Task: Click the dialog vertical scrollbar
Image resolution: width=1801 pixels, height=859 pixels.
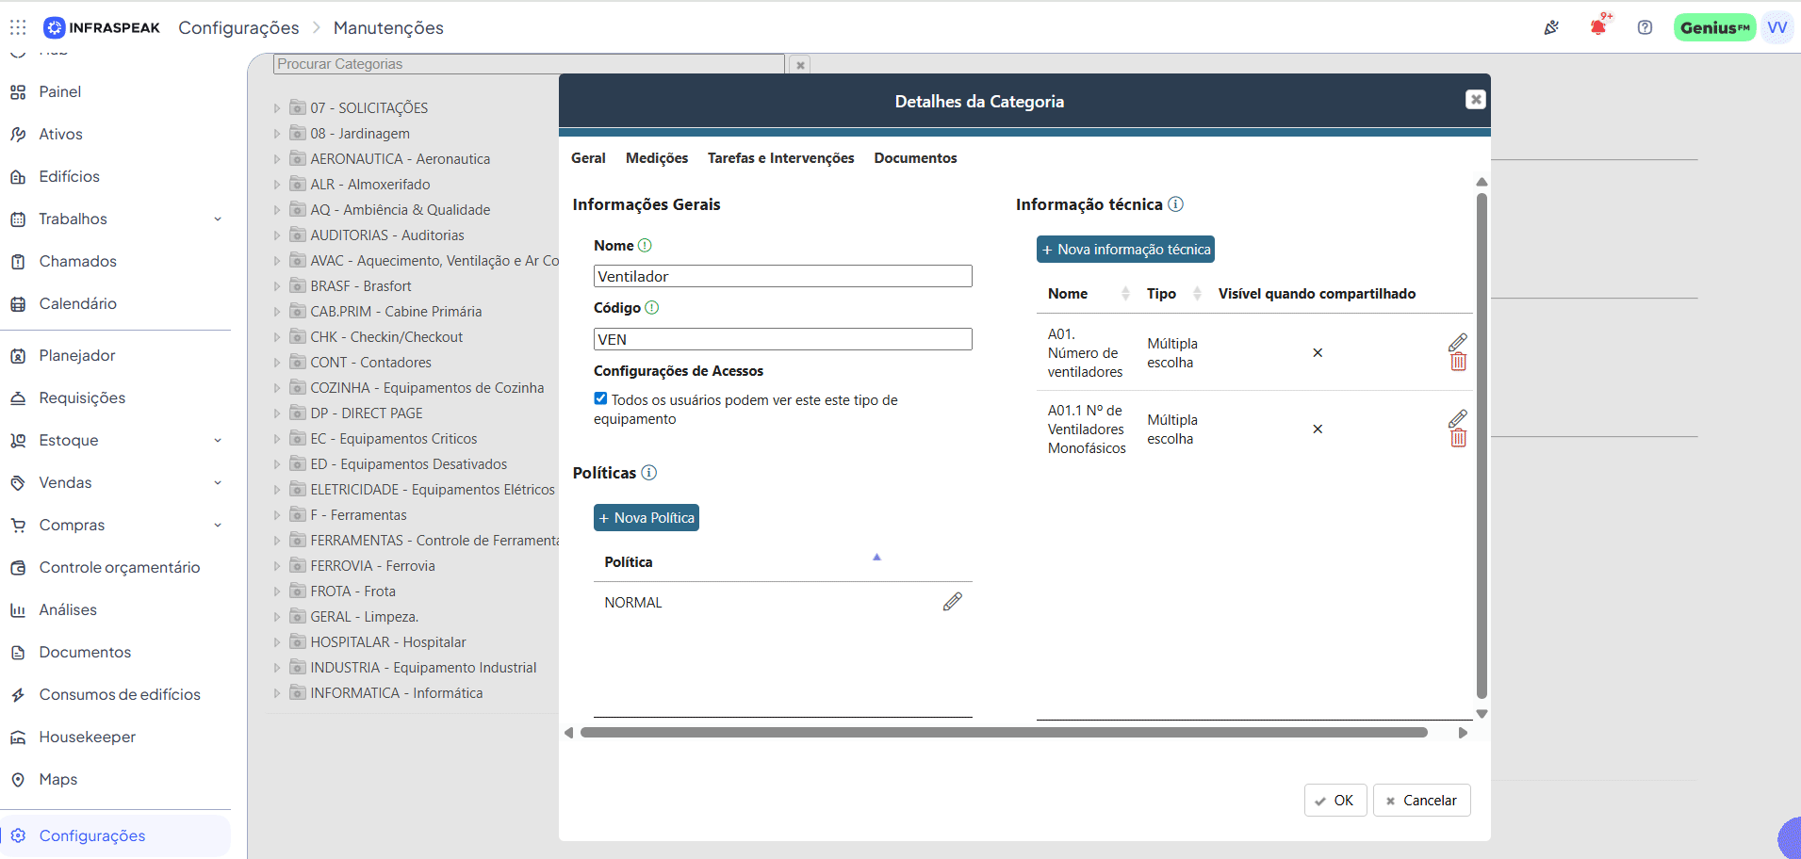Action: point(1482,446)
